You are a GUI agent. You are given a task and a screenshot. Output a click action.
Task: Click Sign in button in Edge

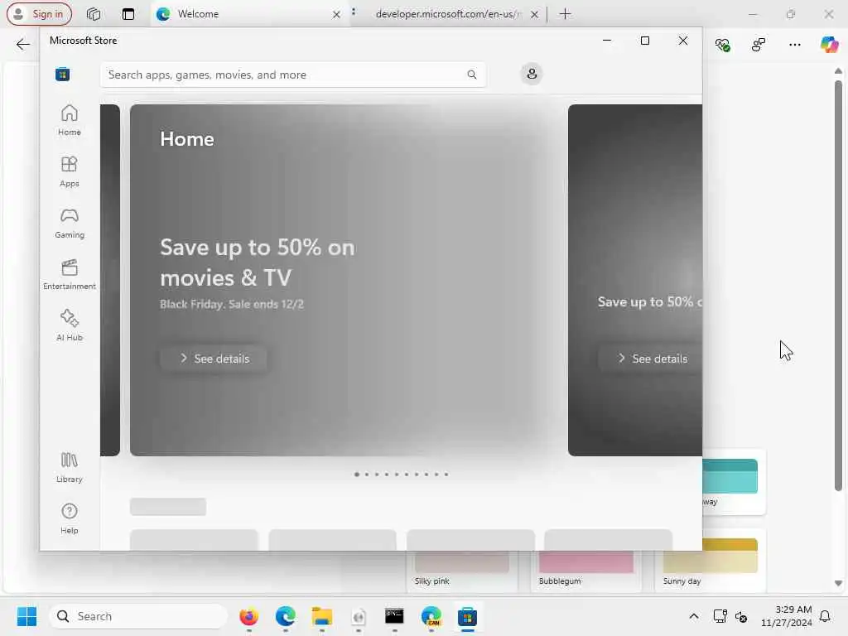click(39, 14)
